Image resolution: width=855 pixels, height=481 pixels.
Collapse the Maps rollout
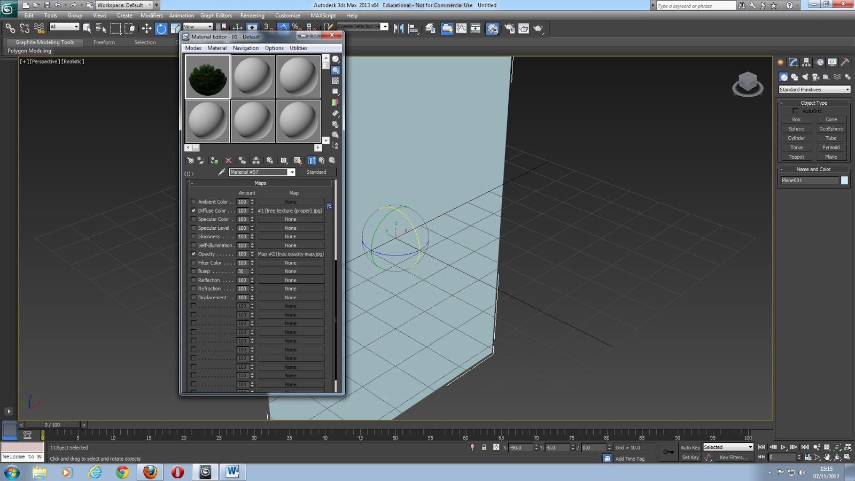191,183
